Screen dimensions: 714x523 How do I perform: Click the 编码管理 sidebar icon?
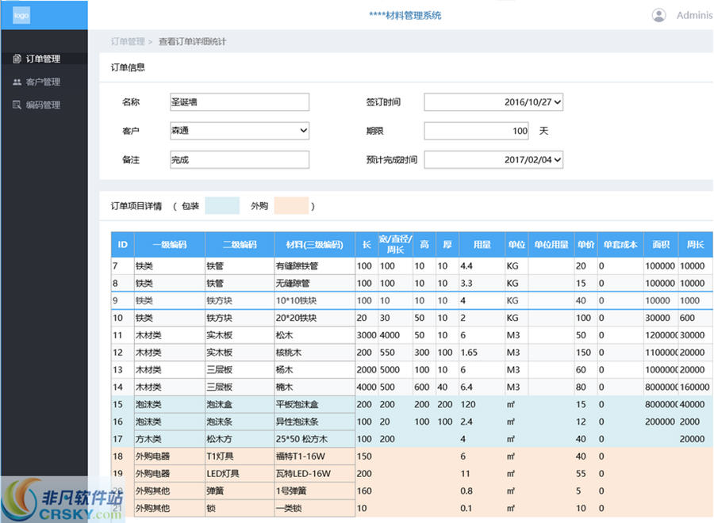17,105
